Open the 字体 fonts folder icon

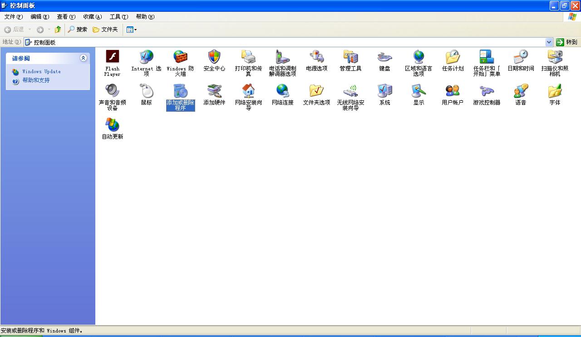[555, 91]
